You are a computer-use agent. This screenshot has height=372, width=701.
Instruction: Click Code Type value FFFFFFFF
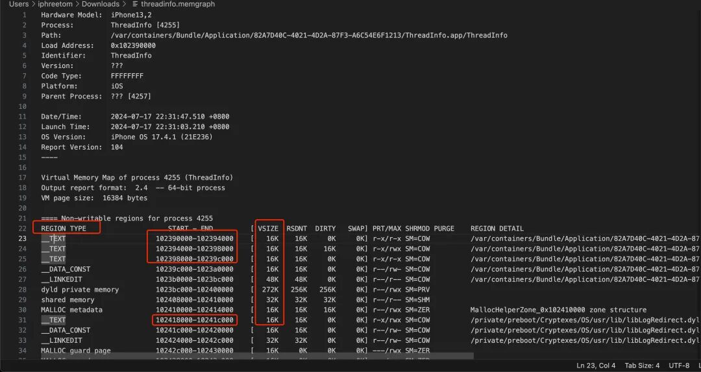tap(127, 76)
